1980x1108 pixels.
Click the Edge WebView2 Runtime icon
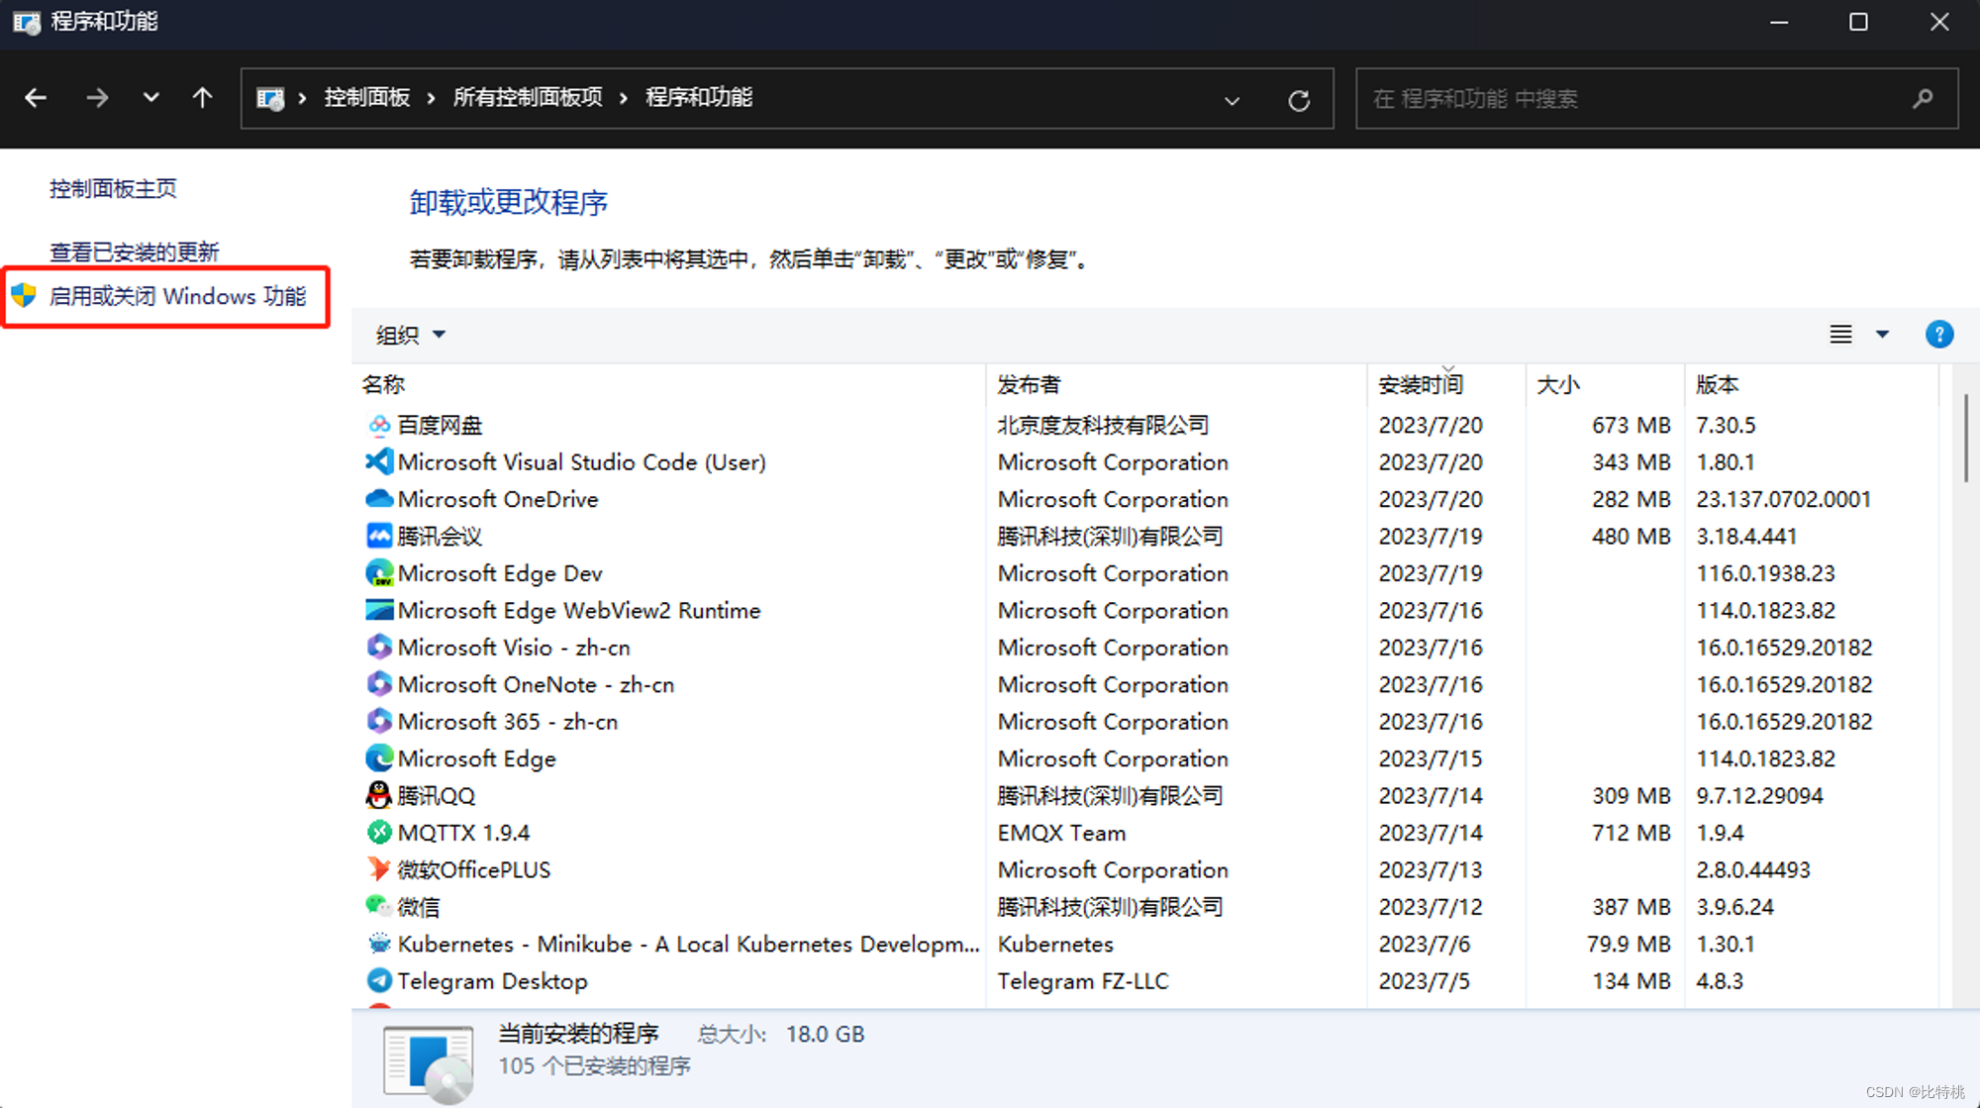coord(379,610)
